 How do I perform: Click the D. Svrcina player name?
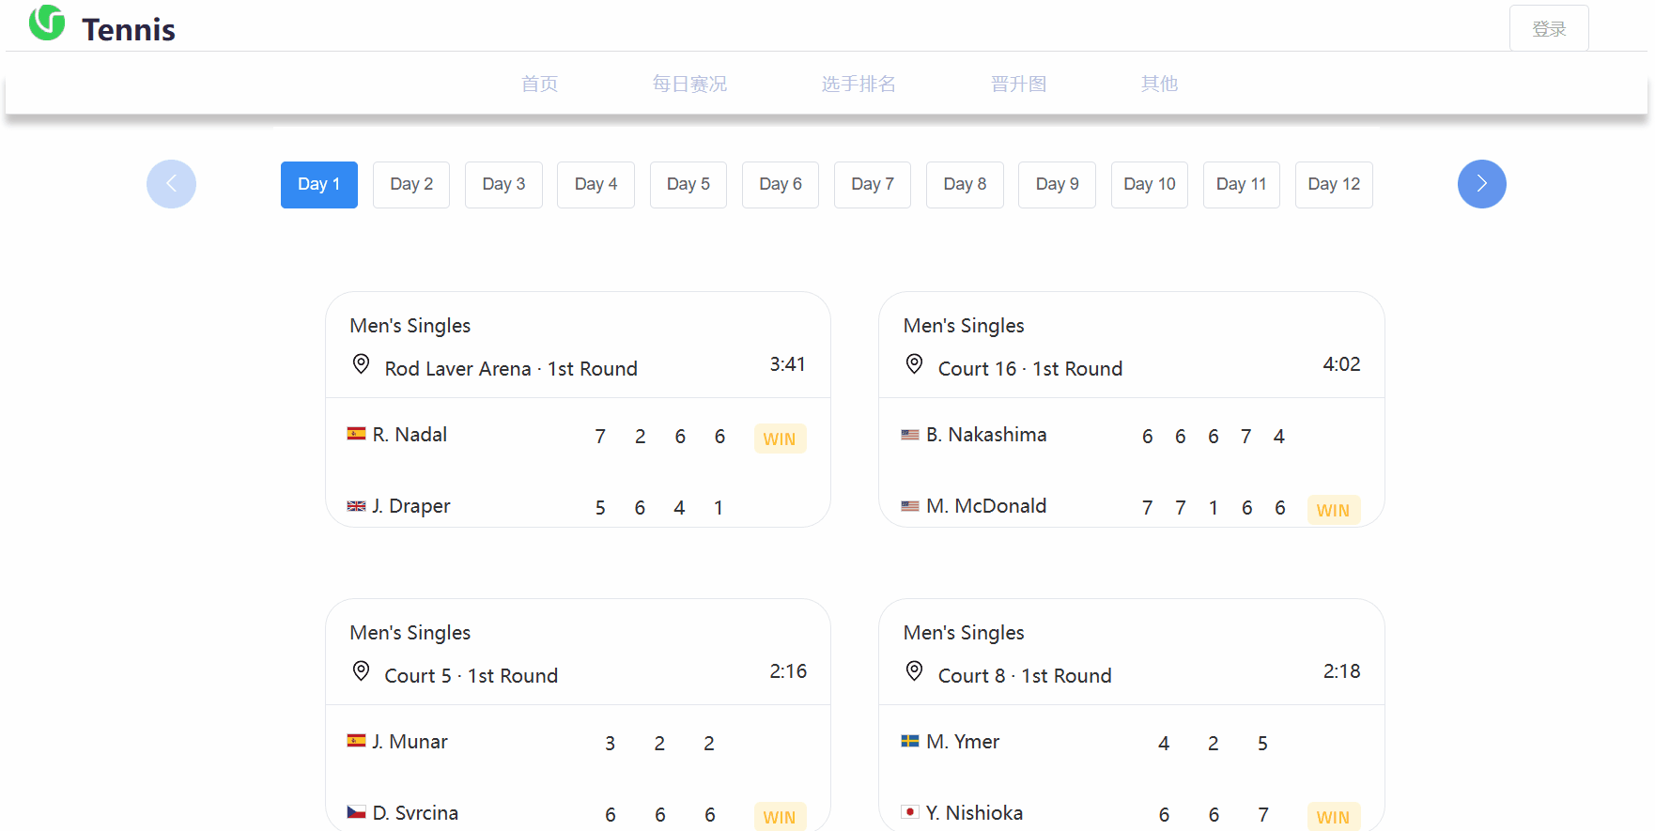[x=415, y=813]
